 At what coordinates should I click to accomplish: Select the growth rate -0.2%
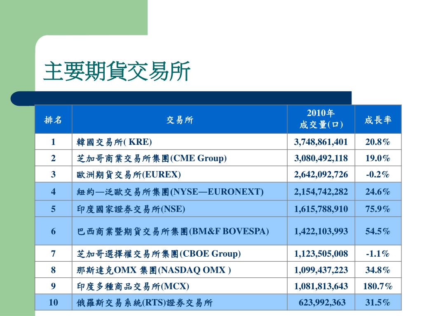[x=377, y=174]
